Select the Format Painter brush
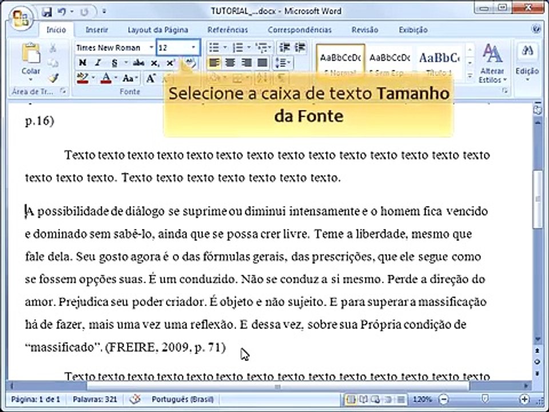Screen dimensions: 549x412 pyautogui.click(x=53, y=78)
